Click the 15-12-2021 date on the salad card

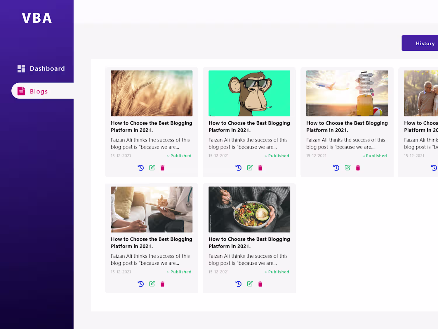pyautogui.click(x=219, y=272)
